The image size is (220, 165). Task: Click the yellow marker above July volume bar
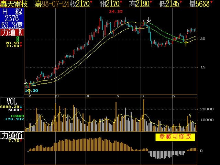coord(190,115)
